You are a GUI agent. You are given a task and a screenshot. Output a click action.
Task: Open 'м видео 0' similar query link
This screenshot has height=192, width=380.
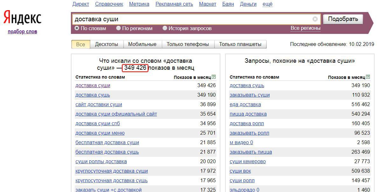coord(241,143)
